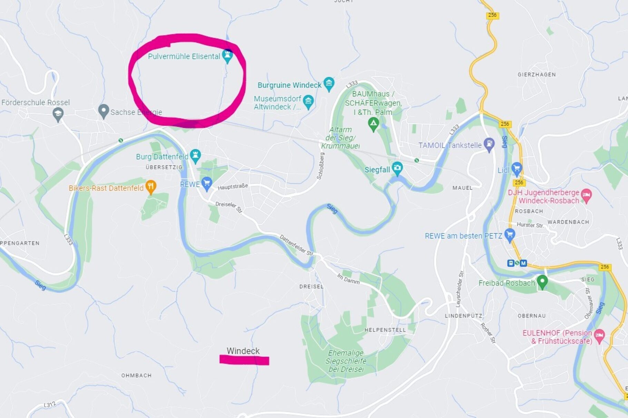Image resolution: width=628 pixels, height=418 pixels.
Task: Click the Burg Dattenfeld castle icon
Action: 196,156
